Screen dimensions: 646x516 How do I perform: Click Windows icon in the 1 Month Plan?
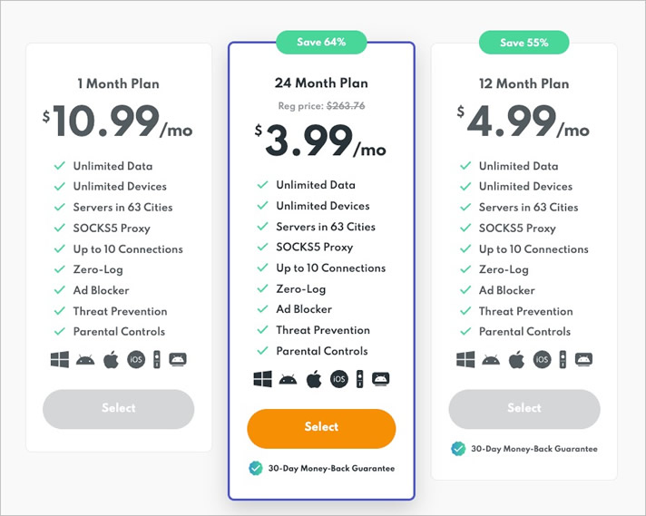[x=60, y=359]
